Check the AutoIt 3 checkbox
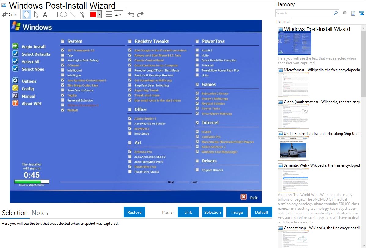Screen dimensions: 366x248 tap(197, 50)
